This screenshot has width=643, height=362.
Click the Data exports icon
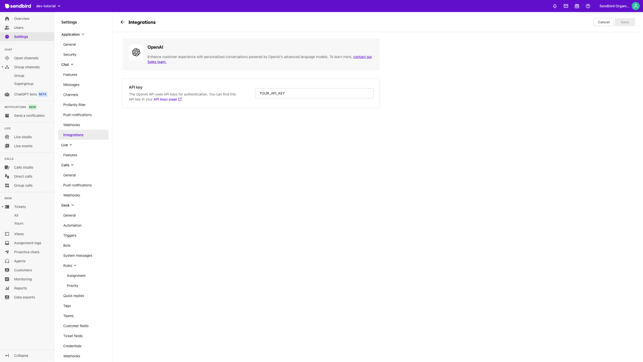pyautogui.click(x=7, y=297)
